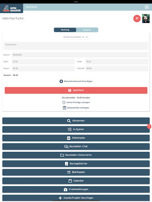Image resolution: width=152 pixels, height=202 pixels.
Task: Click the medical bag icon on Krankmeldungen
Action: pyautogui.click(x=65, y=189)
